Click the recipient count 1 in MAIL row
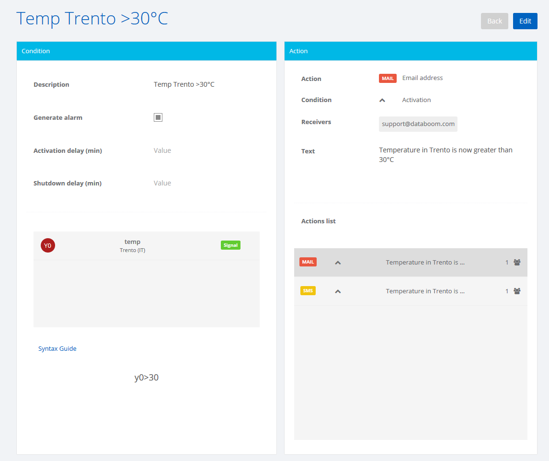Image resolution: width=549 pixels, height=461 pixels. click(507, 263)
